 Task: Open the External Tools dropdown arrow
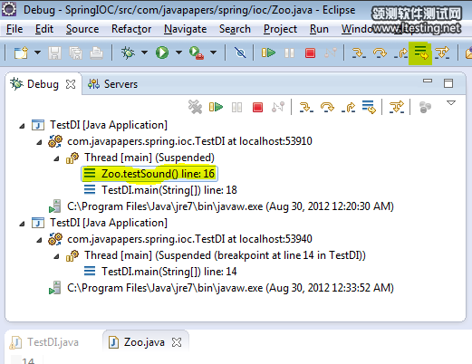[214, 53]
